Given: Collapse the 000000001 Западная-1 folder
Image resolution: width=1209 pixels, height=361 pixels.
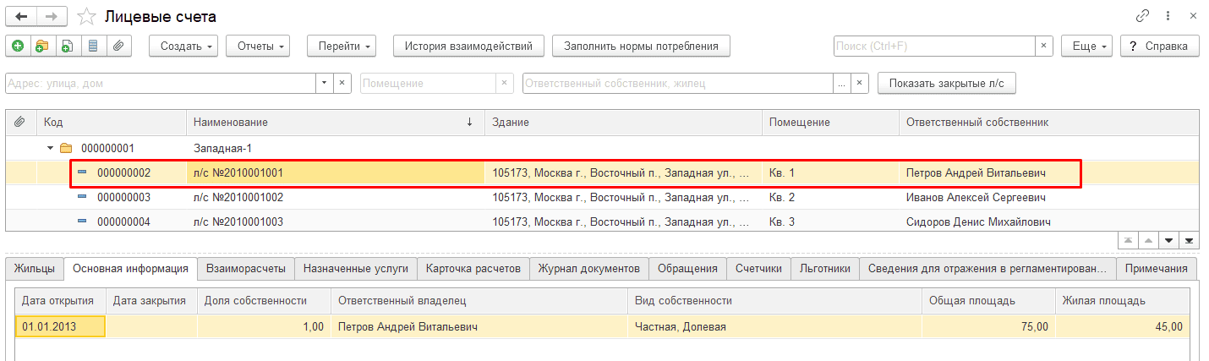Looking at the screenshot, I should [x=51, y=148].
